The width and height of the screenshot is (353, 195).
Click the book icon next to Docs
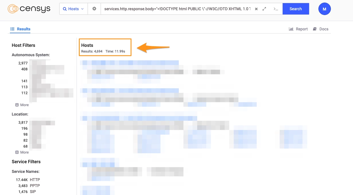pyautogui.click(x=314, y=29)
